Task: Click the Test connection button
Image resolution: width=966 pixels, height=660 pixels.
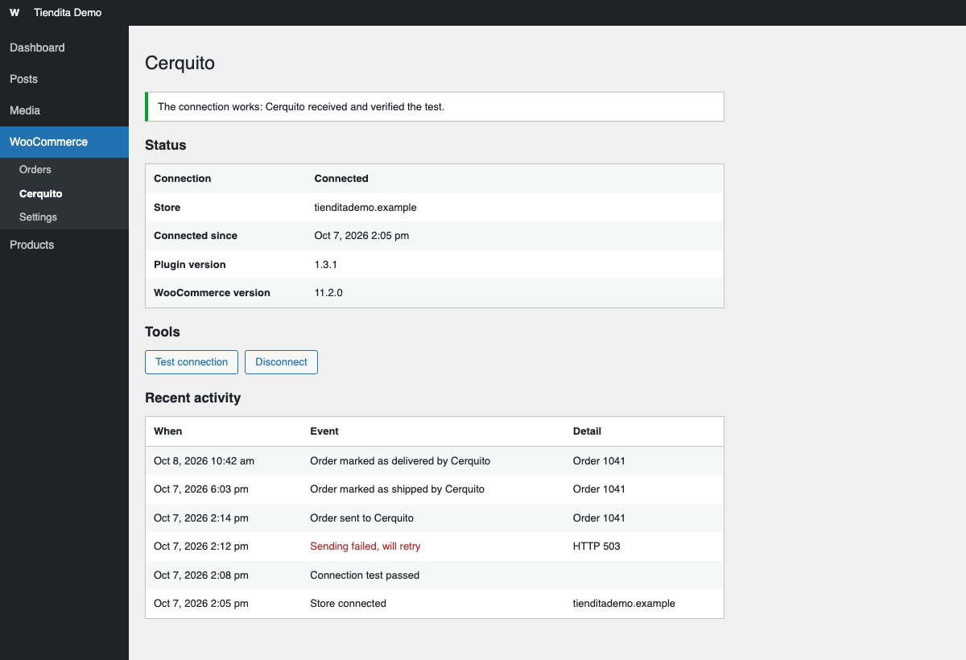Action: [x=192, y=362]
